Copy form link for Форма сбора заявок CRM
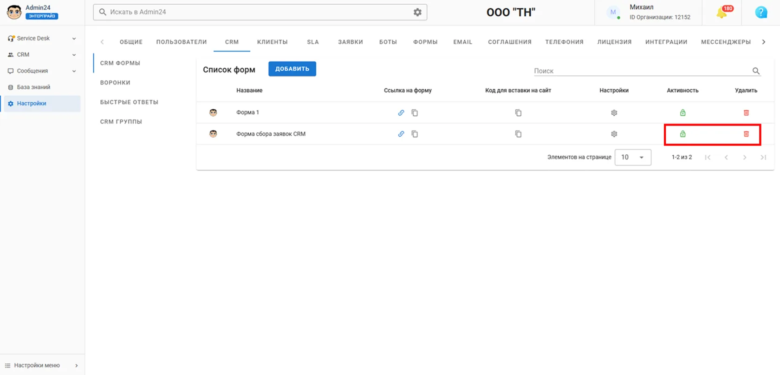Viewport: 780px width, 375px height. [x=415, y=134]
